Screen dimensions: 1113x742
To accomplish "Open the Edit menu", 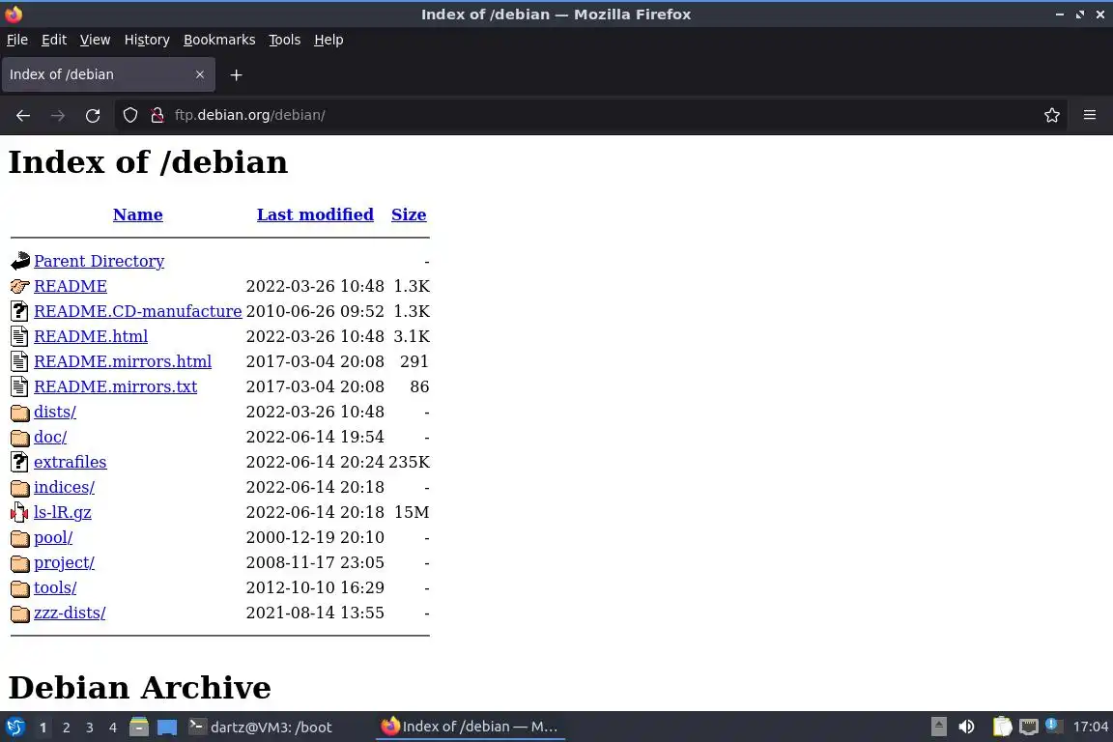I will (x=54, y=40).
